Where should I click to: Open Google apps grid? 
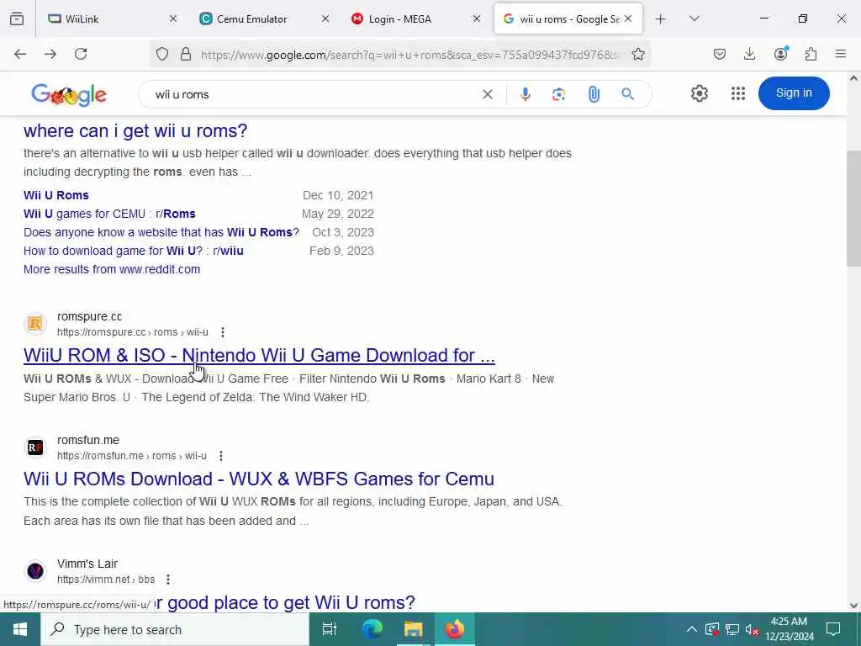click(x=738, y=93)
